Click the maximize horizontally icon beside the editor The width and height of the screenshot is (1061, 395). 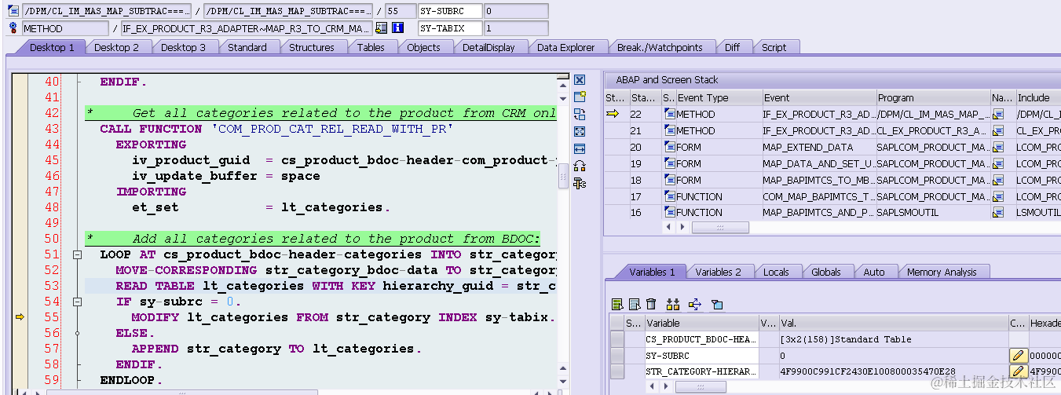click(580, 149)
